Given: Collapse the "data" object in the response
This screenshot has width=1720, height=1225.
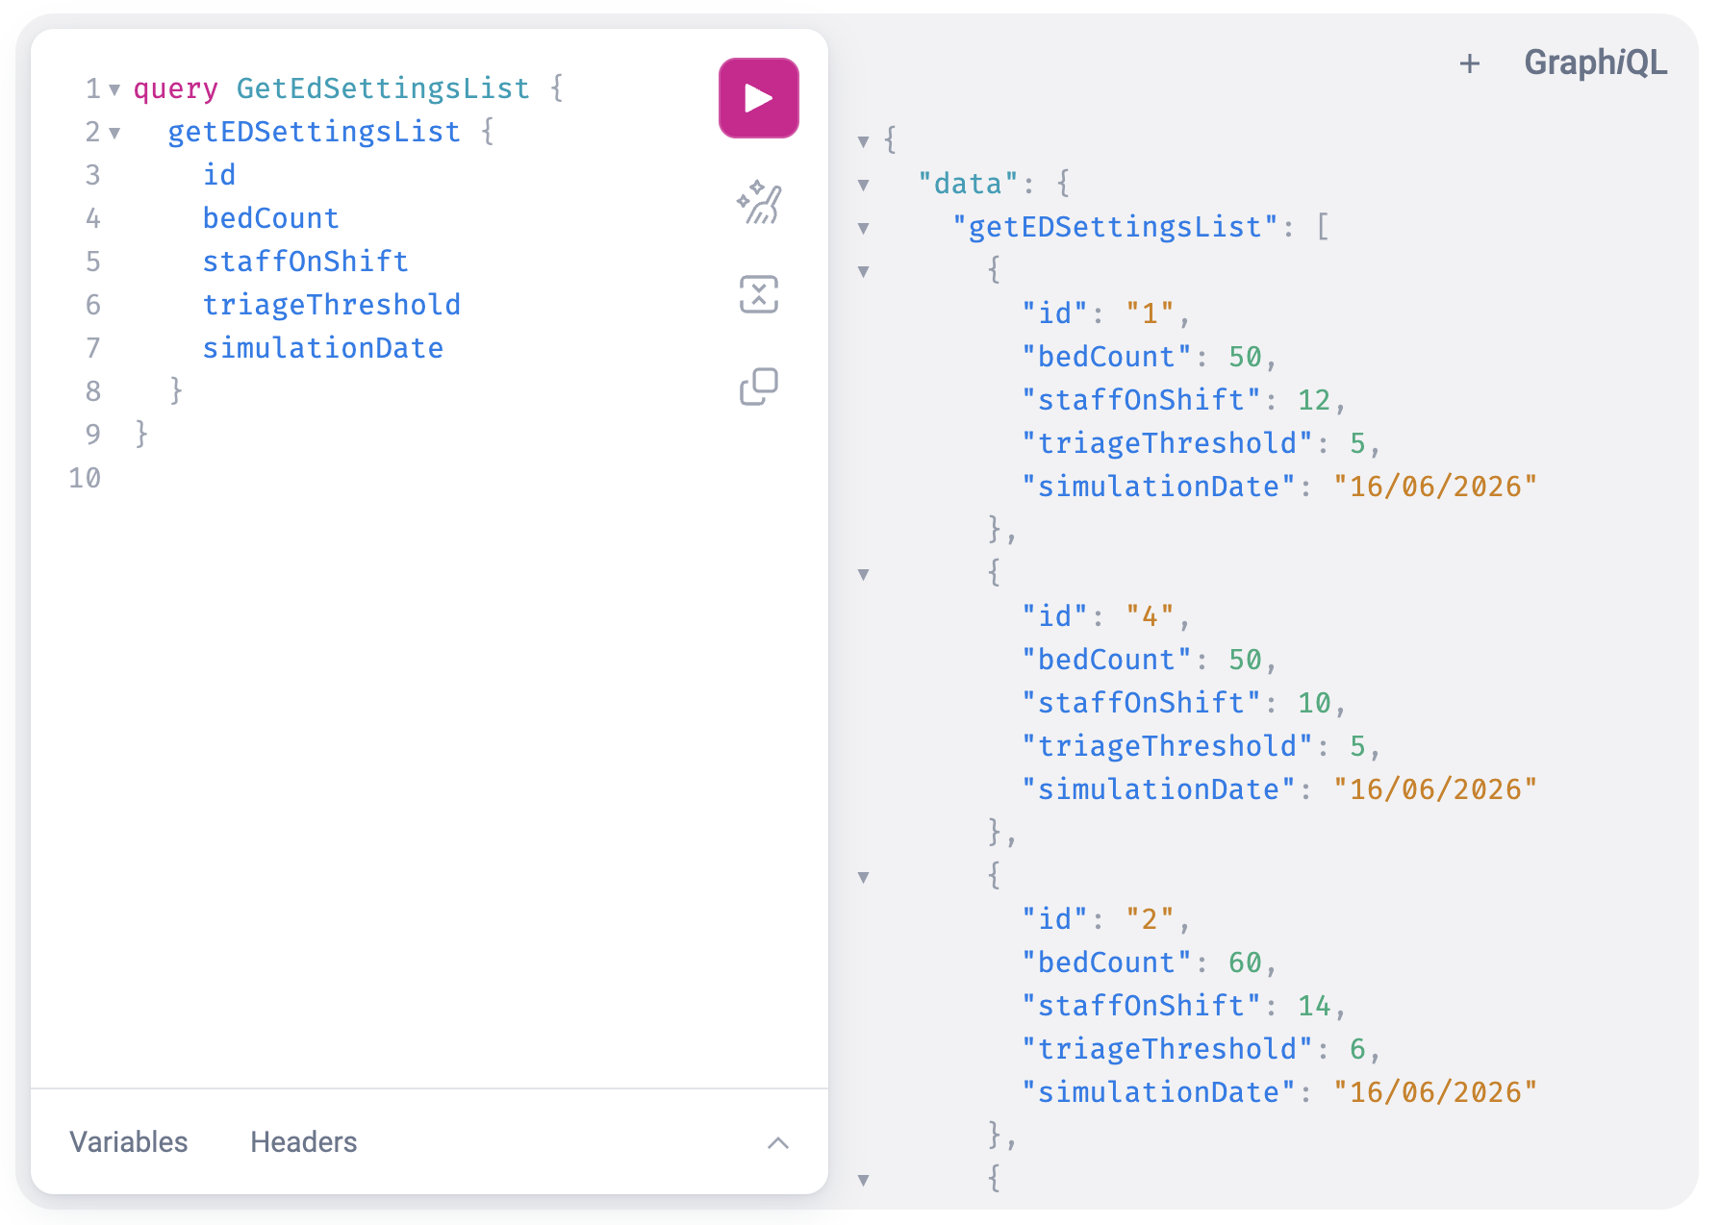Looking at the screenshot, I should [x=863, y=185].
